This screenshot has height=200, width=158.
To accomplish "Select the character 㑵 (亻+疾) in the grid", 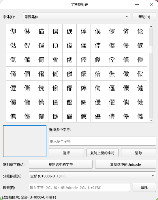I will coord(140,45).
